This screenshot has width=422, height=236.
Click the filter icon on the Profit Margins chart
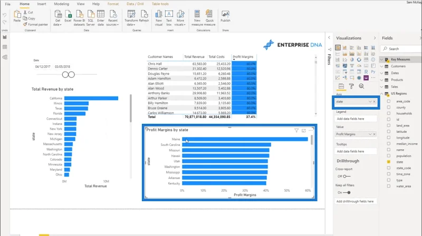pos(296,131)
